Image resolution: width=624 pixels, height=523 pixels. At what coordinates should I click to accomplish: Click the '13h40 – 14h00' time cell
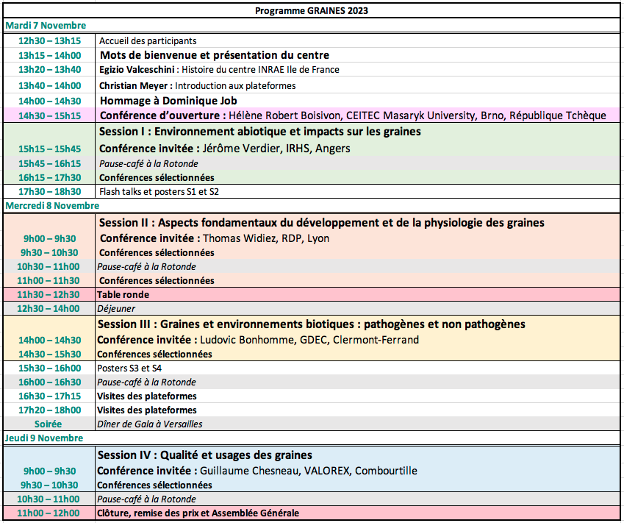pyautogui.click(x=49, y=85)
